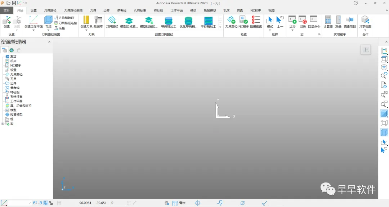Image resolution: width=389 pixels, height=207 pixels.
Task: Open the 数据库 tool database
Action: 98,22
